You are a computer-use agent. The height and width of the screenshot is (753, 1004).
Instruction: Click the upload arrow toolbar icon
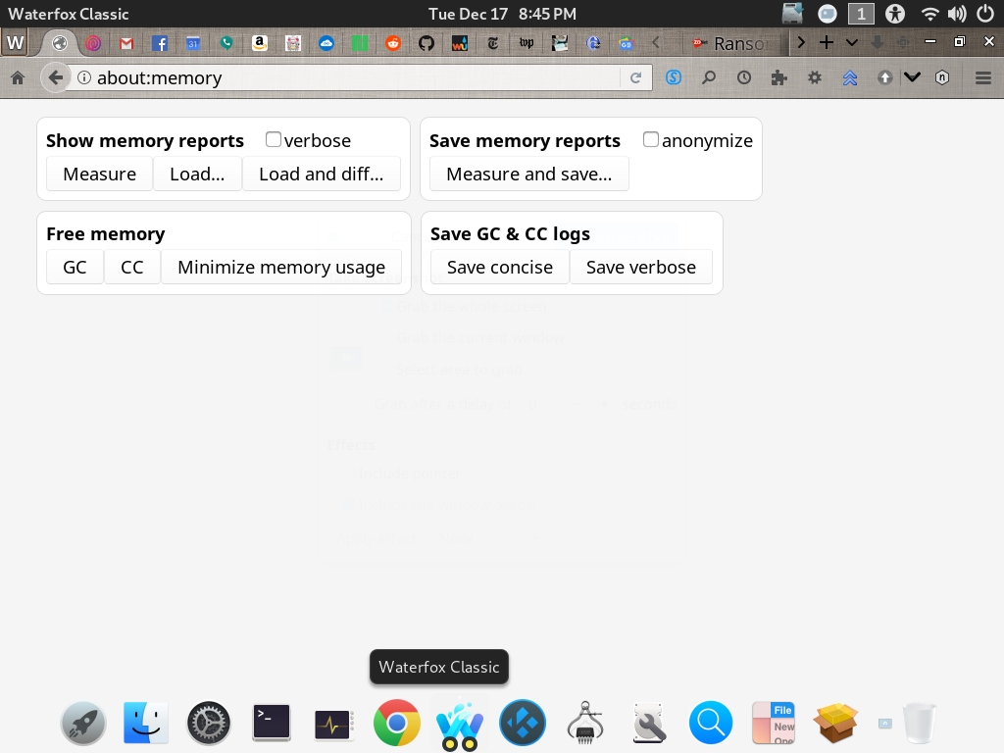[885, 76]
